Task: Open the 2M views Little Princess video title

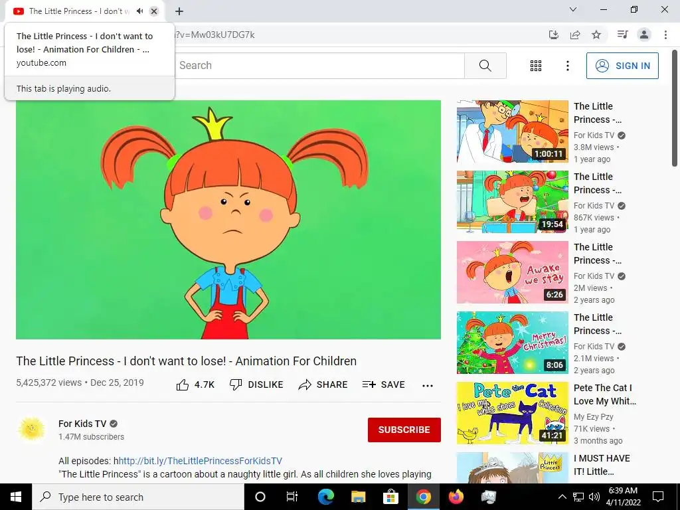Action: 597,253
